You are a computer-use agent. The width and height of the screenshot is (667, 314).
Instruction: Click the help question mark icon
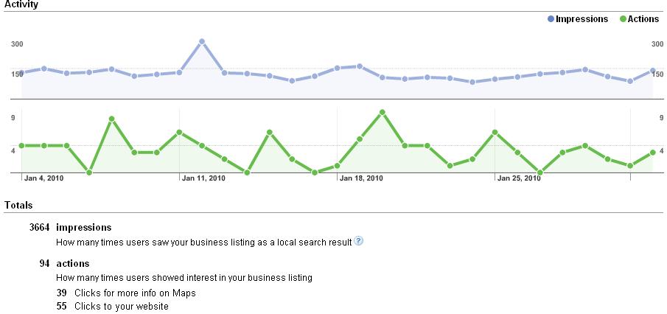click(359, 241)
